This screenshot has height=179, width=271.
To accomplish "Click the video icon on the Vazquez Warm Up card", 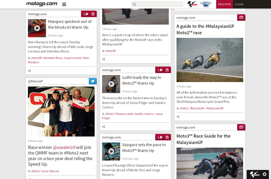I will tap(159, 137).
